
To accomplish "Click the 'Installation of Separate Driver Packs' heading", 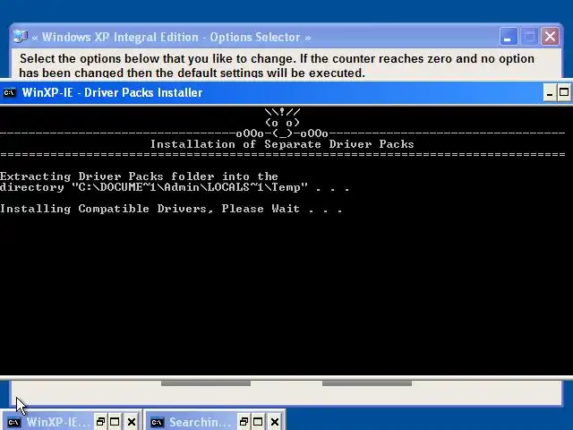I will 282,144.
